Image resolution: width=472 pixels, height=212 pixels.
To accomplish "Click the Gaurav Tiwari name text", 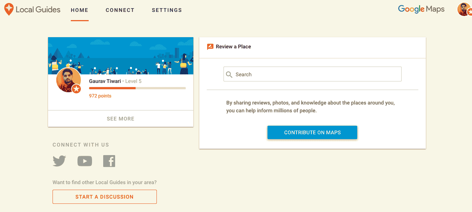I will 105,81.
